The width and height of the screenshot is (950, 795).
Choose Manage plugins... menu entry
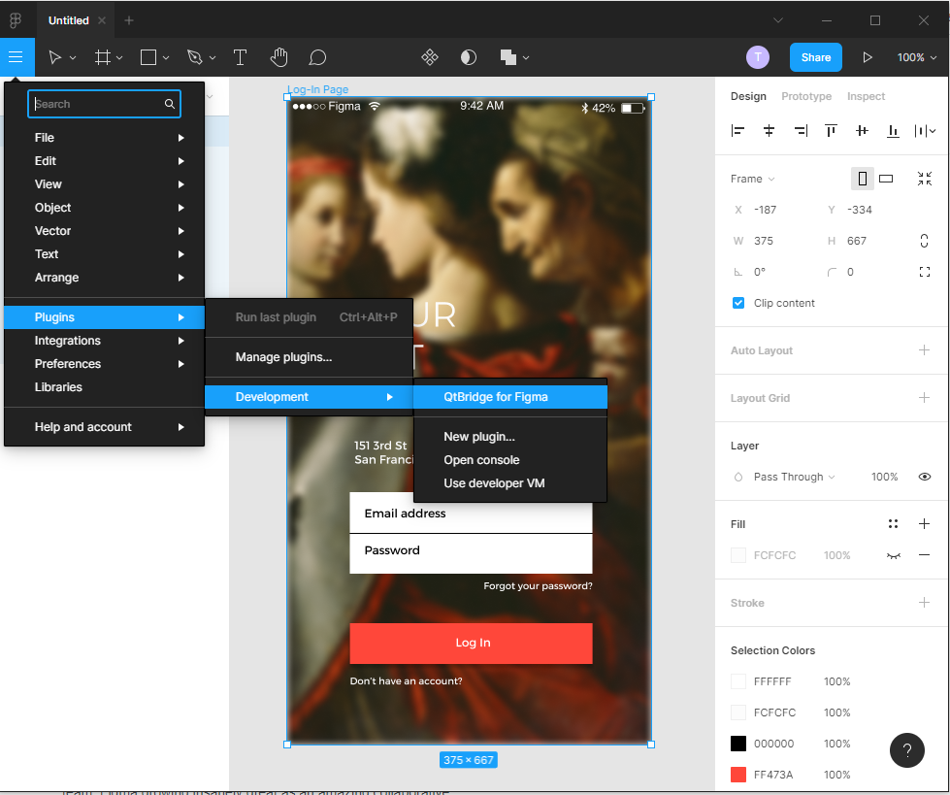click(283, 357)
